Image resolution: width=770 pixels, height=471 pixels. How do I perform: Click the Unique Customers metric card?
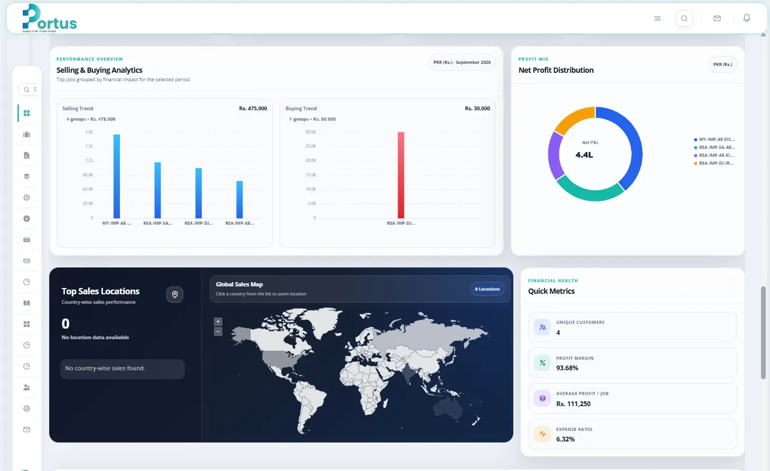click(633, 327)
